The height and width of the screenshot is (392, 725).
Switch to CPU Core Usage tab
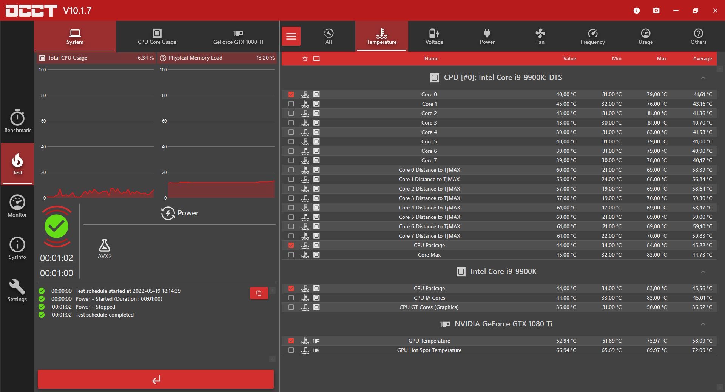pyautogui.click(x=157, y=36)
